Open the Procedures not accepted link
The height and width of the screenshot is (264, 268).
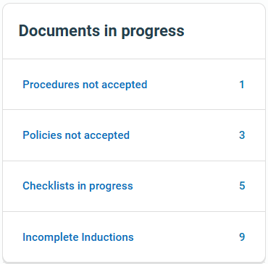pos(85,85)
